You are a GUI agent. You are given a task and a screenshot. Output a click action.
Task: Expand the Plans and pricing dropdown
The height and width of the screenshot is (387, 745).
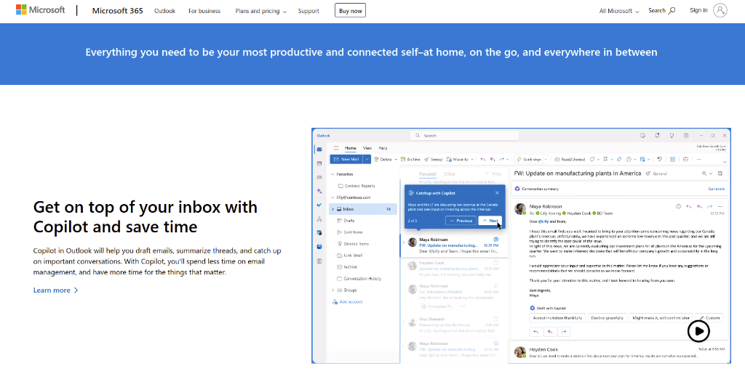pos(261,11)
